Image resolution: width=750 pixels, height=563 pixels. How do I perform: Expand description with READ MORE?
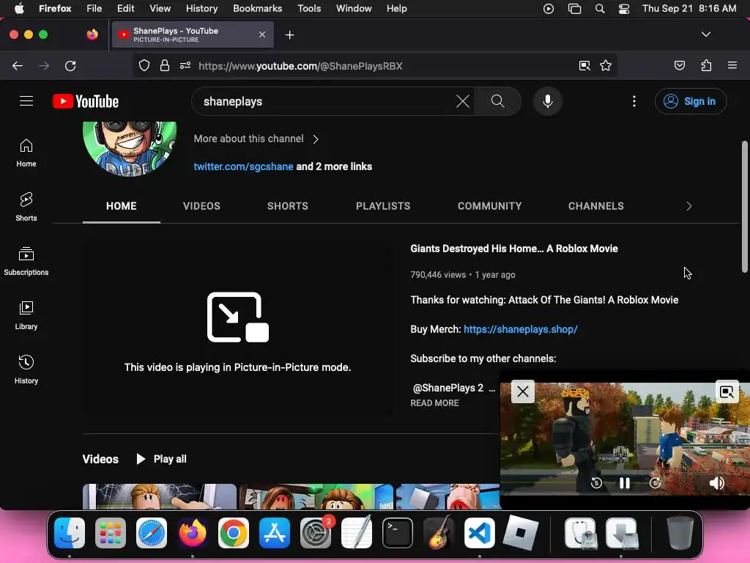[x=435, y=403]
